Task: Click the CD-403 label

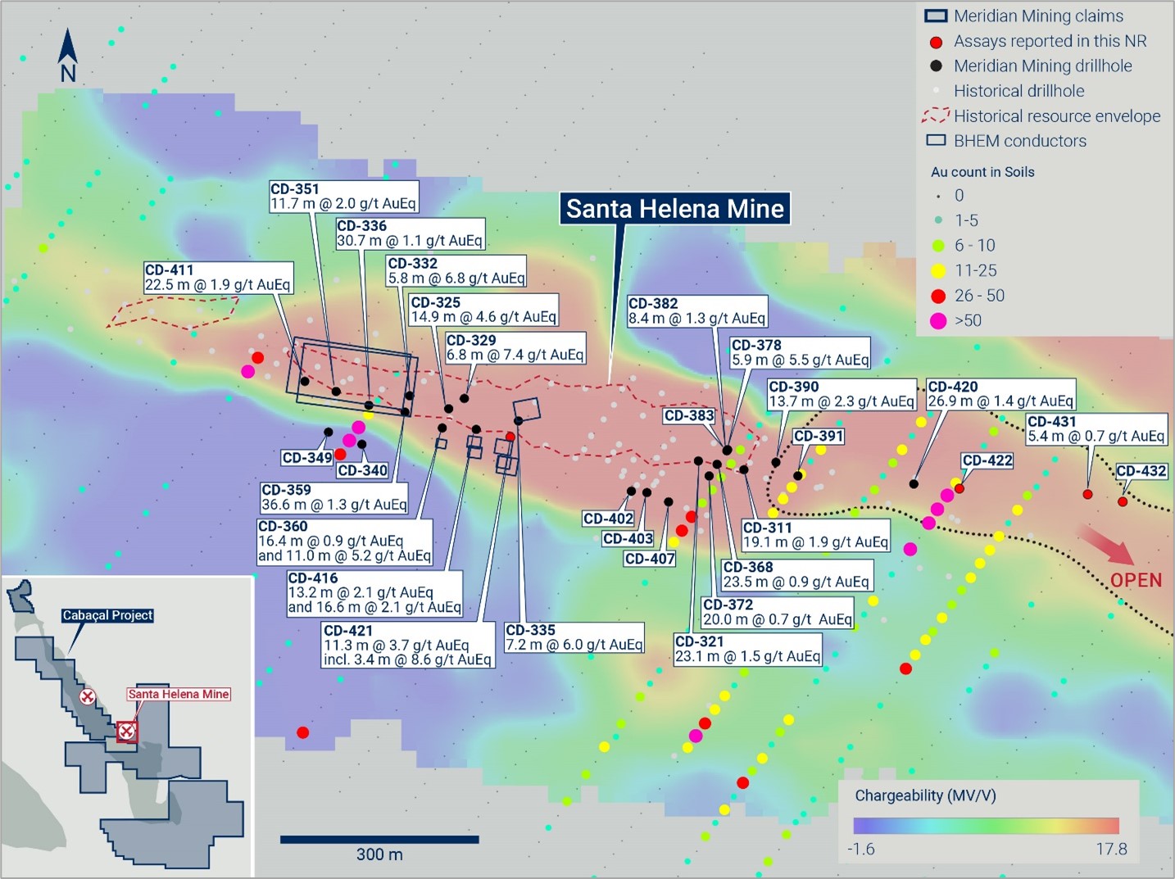Action: [x=628, y=539]
